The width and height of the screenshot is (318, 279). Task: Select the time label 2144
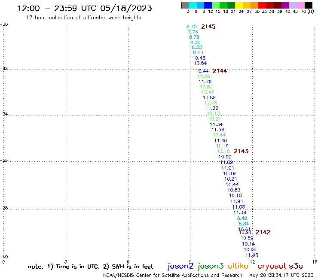coord(220,71)
